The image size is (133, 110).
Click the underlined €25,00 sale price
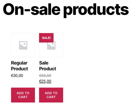coord(45,81)
